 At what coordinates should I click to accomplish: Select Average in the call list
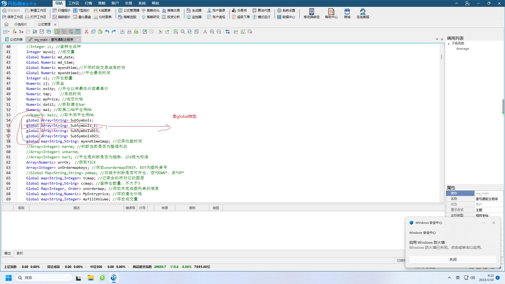point(462,49)
